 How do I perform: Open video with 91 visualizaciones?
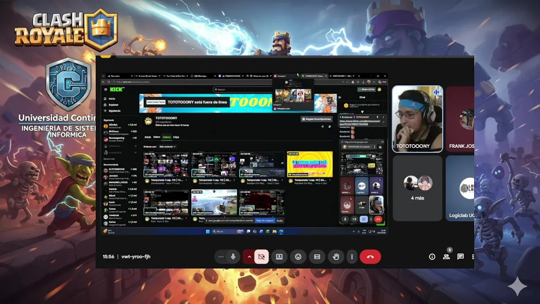[x=262, y=202]
